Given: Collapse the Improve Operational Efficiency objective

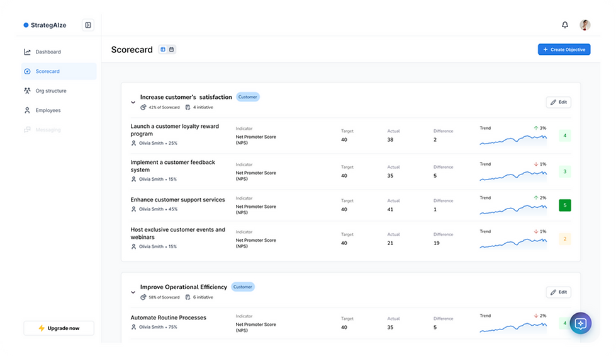Looking at the screenshot, I should pos(133,292).
